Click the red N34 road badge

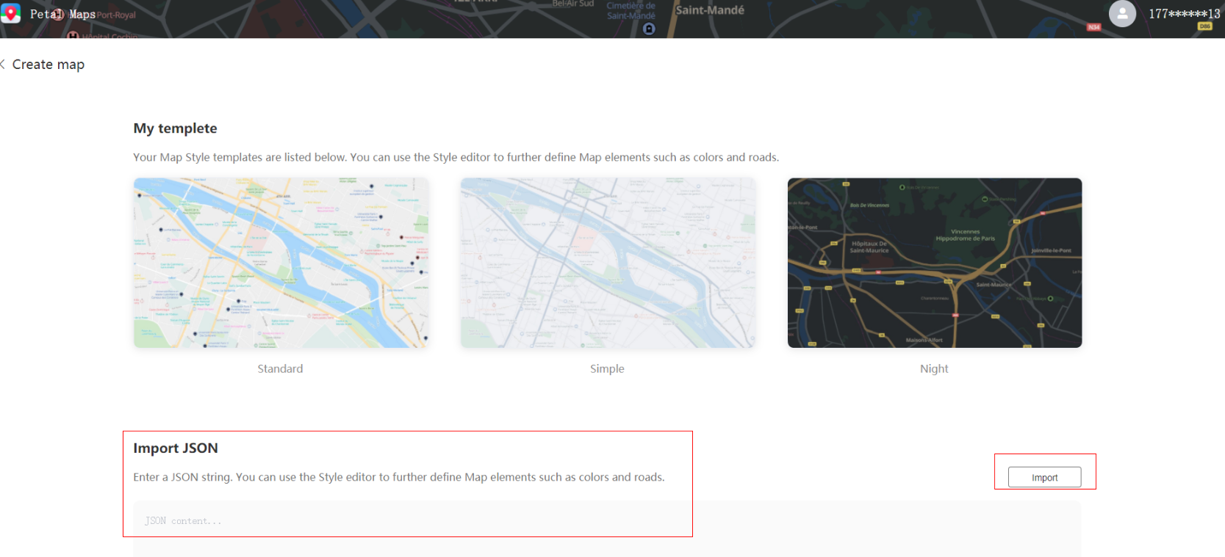pyautogui.click(x=1093, y=27)
